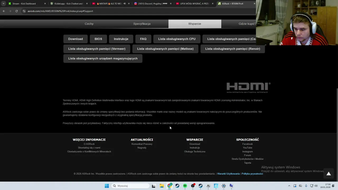338x190 pixels.
Task: Open the Instrukcje button
Action: pos(121,39)
